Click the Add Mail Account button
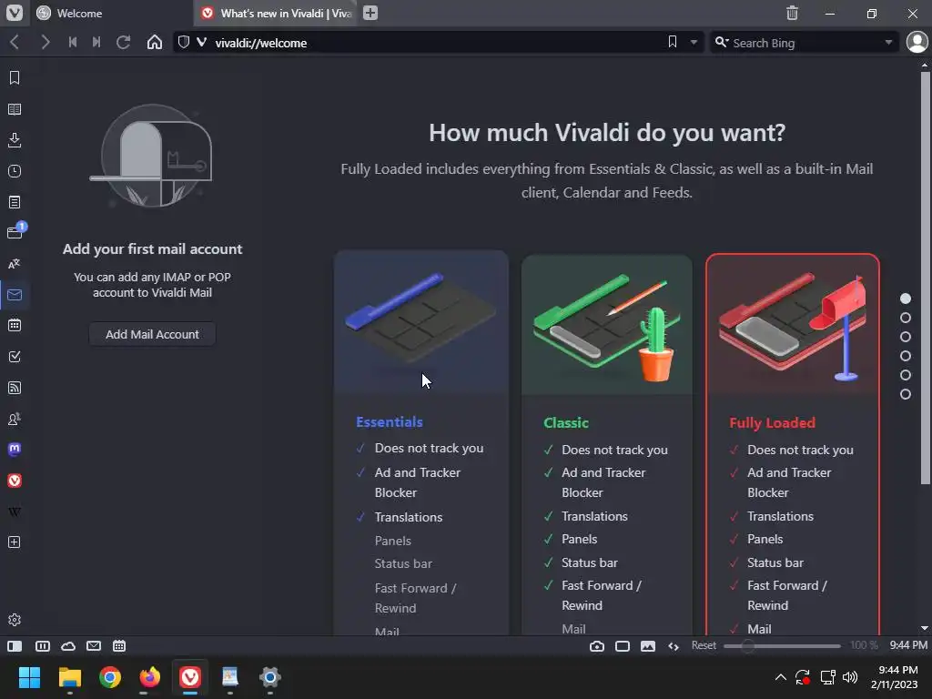The image size is (932, 699). (x=152, y=334)
